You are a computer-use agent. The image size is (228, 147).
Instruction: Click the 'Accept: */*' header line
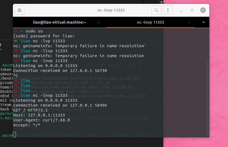point(27,125)
